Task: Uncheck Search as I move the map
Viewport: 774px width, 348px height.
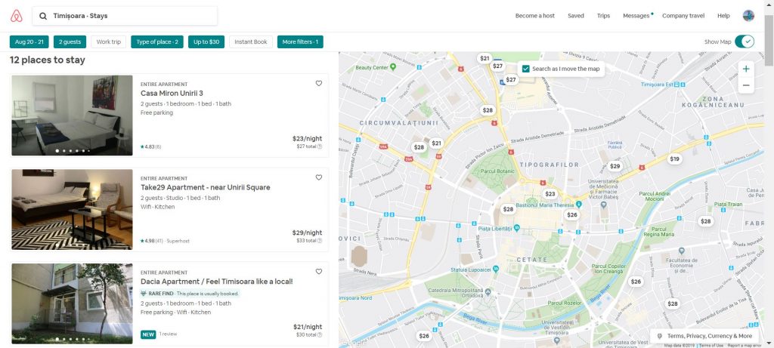Action: 525,69
